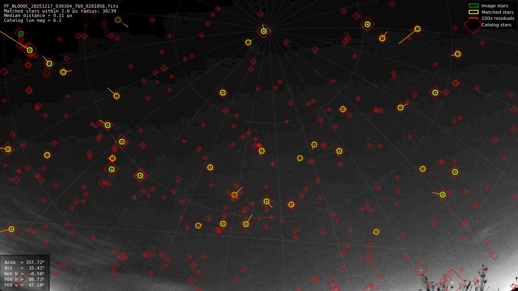Click the red cross image-center marker
Screen dimensions: 518x291
pos(259,145)
